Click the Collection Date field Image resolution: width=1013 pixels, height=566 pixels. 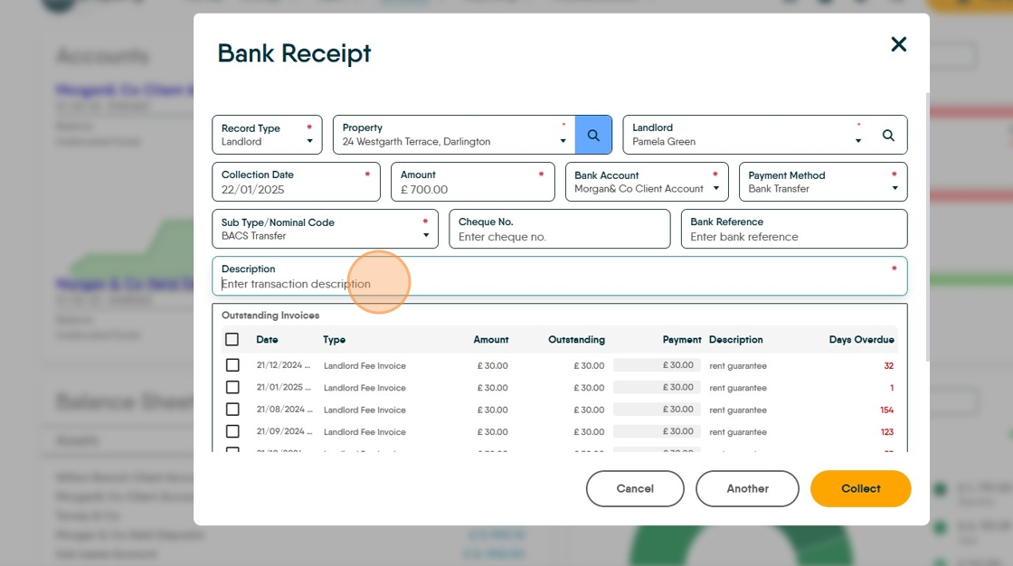(x=296, y=182)
